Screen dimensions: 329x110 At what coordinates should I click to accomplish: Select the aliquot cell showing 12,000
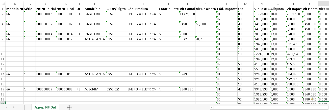pos(278,59)
